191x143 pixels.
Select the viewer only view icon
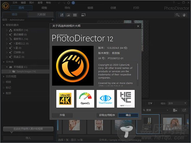(x=68, y=15)
